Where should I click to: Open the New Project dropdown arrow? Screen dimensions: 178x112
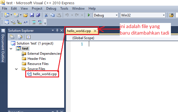click(11, 15)
